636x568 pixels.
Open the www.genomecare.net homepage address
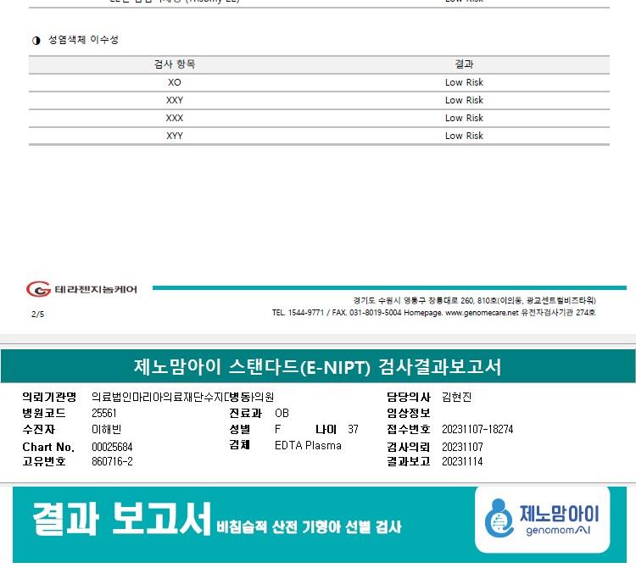point(482,313)
